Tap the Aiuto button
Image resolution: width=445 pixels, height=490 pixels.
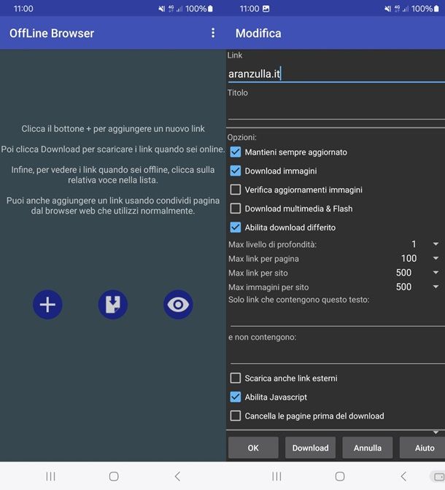422,448
